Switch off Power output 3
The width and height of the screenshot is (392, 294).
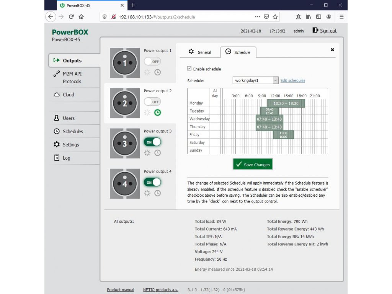click(x=152, y=142)
